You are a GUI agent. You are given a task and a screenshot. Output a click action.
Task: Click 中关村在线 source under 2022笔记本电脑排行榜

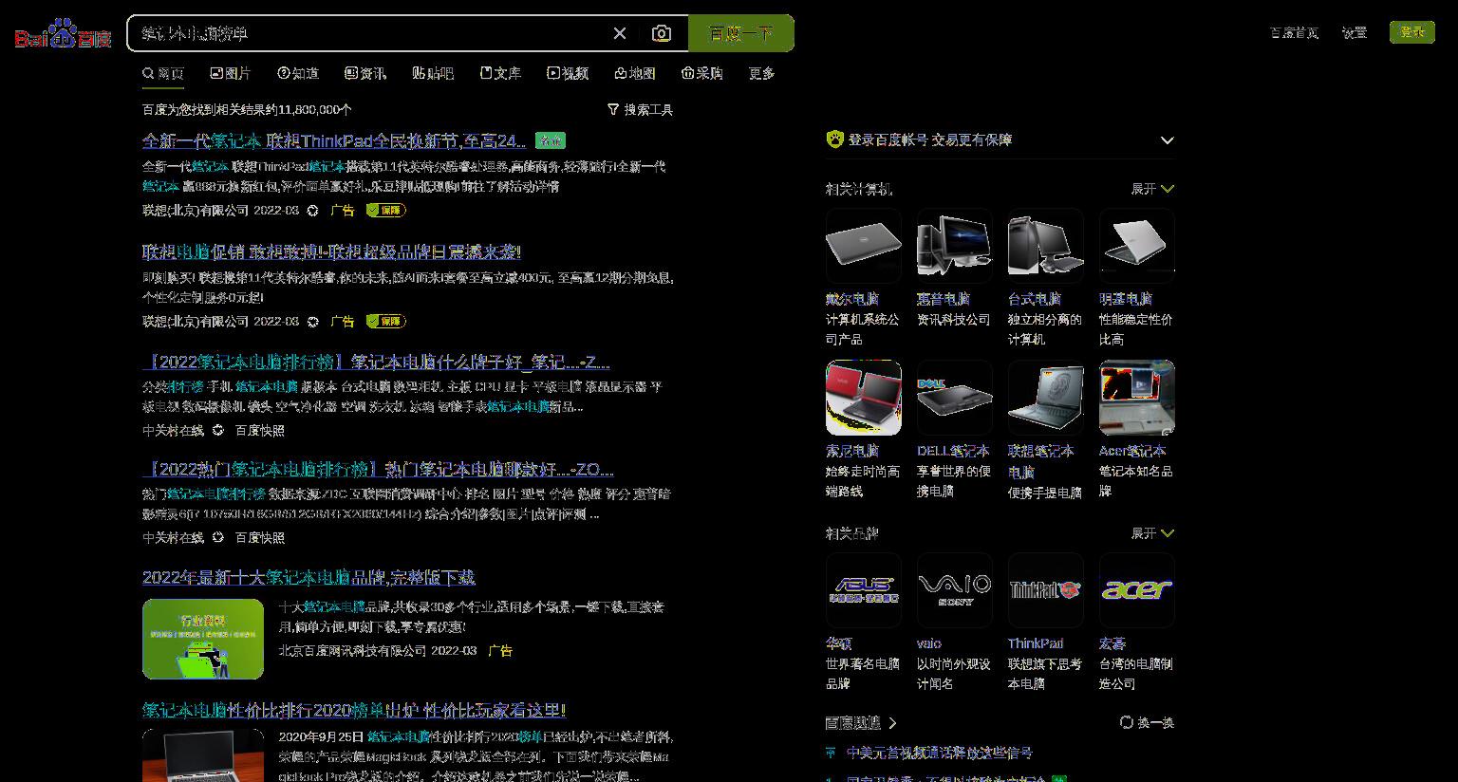[x=173, y=431]
